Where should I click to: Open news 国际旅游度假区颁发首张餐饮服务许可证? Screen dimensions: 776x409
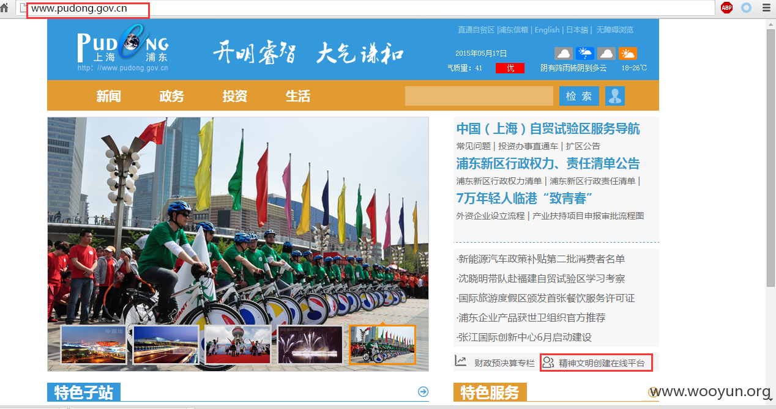546,298
